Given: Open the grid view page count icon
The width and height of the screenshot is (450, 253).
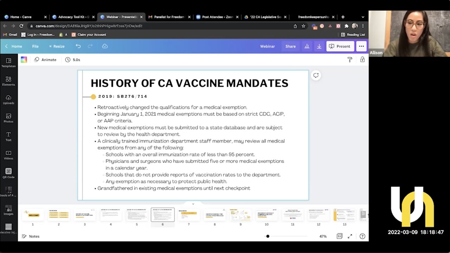Looking at the screenshot, I should [x=339, y=236].
